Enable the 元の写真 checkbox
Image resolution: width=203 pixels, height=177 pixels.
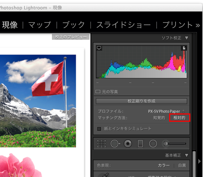[x=98, y=92]
